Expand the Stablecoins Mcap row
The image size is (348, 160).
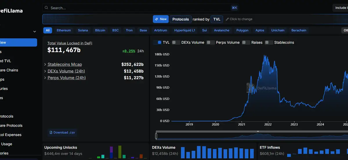45,64
